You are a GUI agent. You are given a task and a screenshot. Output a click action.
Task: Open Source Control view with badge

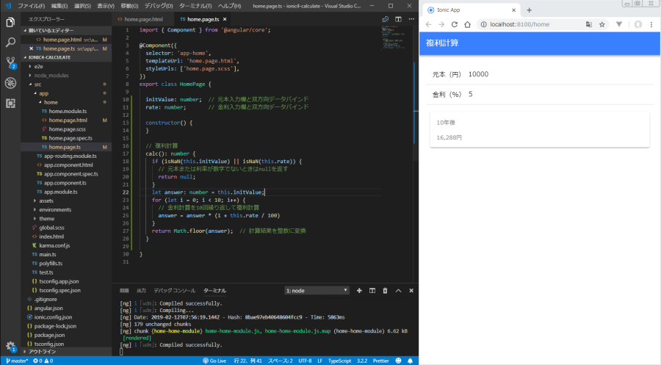10,62
